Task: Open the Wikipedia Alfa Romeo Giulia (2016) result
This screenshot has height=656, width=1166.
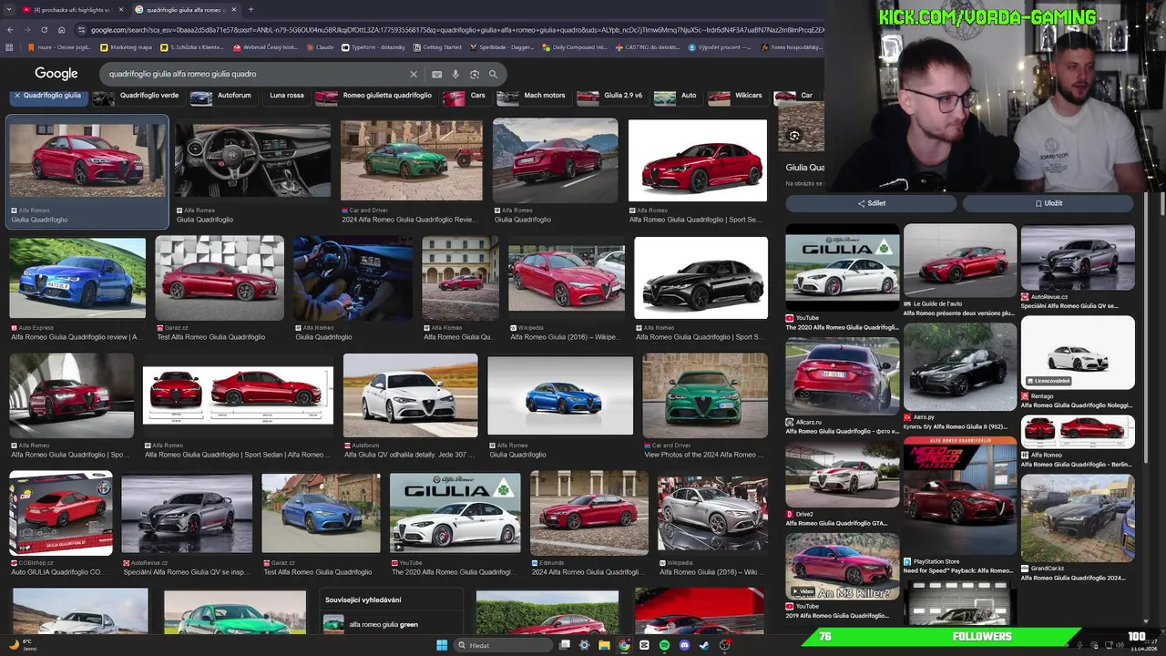Action: coord(567,278)
